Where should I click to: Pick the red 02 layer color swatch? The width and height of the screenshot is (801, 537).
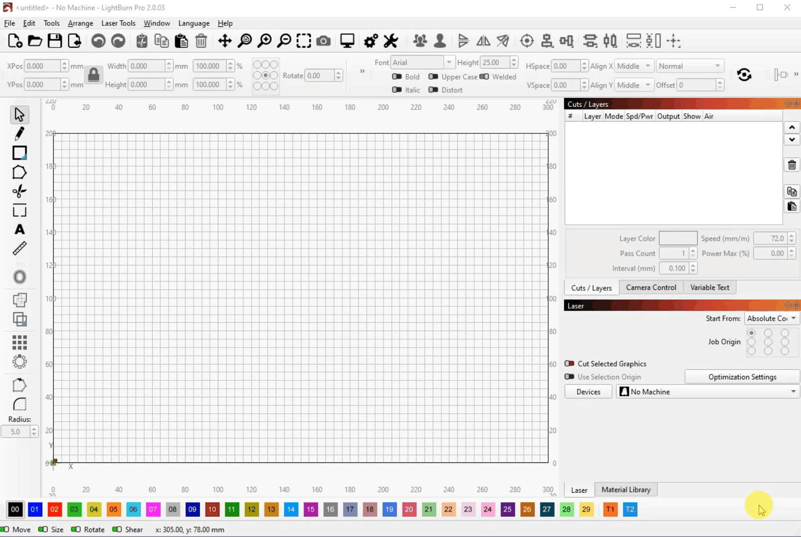pyautogui.click(x=54, y=509)
